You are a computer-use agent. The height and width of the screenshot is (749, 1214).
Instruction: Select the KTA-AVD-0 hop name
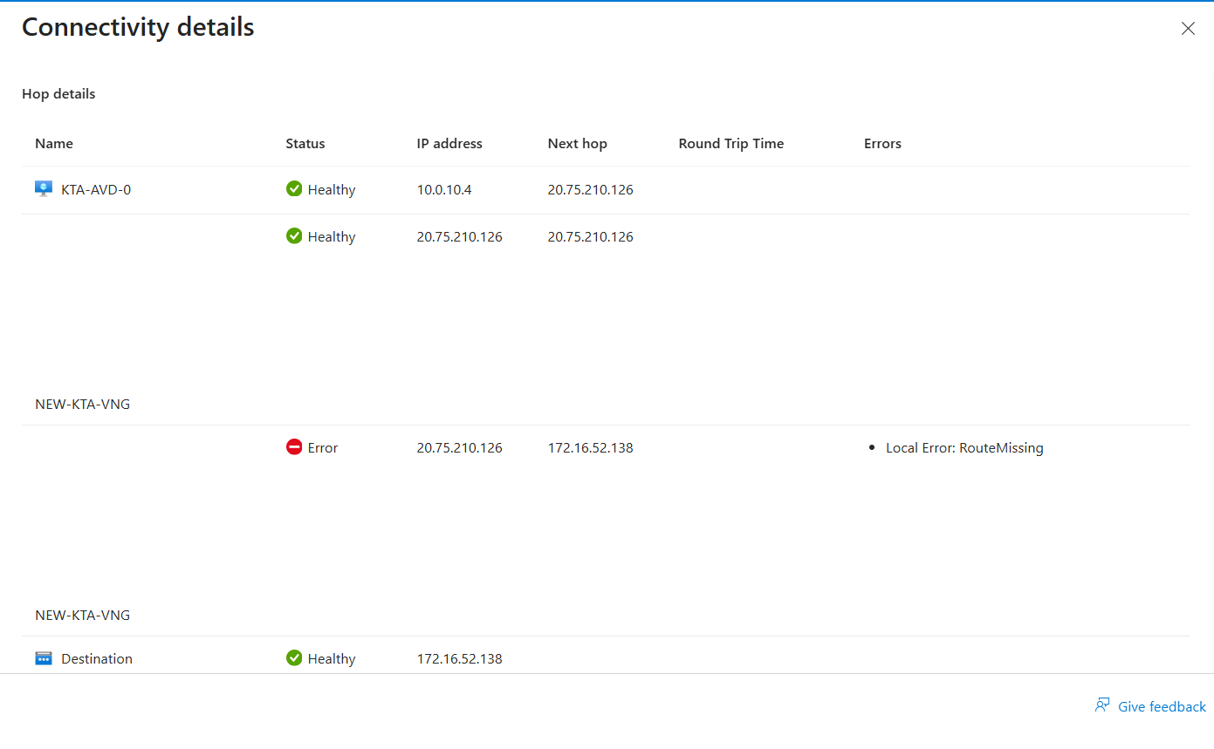[96, 189]
